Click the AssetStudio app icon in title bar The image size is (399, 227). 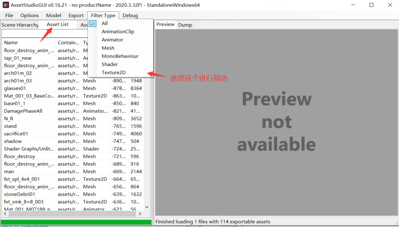tap(6, 5)
